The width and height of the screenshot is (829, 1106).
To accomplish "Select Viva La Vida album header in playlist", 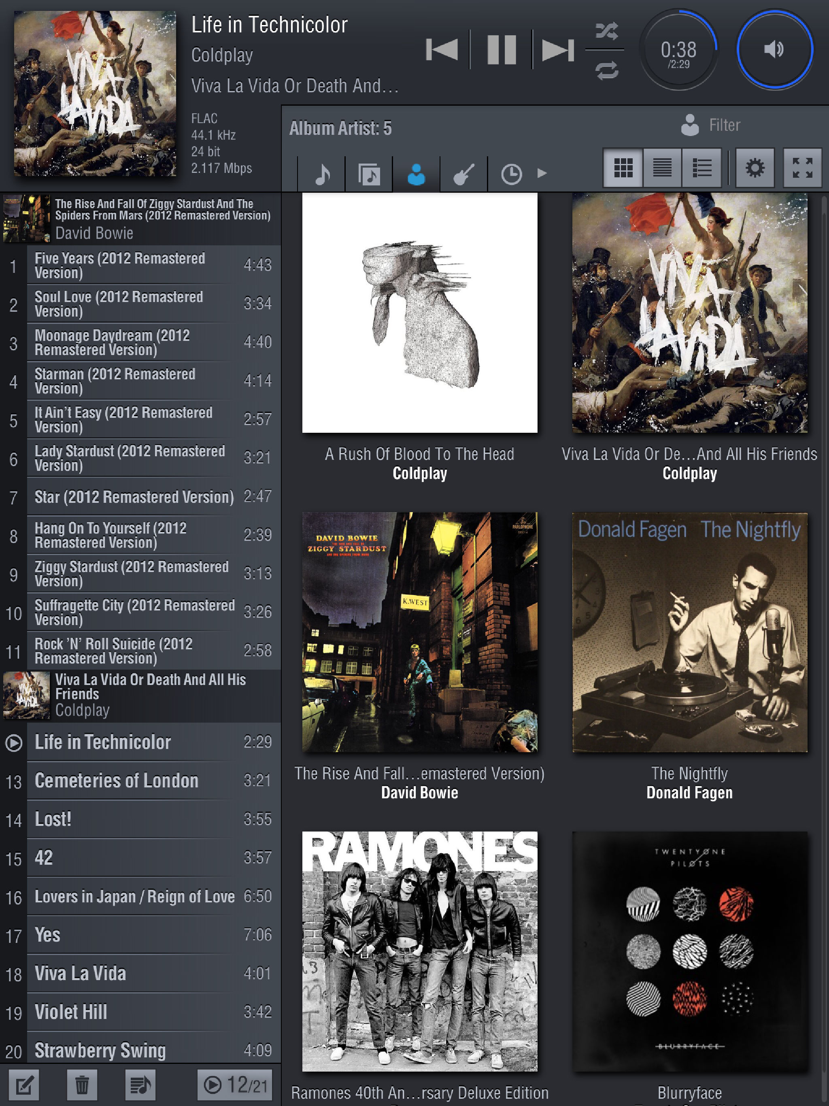I will (140, 696).
